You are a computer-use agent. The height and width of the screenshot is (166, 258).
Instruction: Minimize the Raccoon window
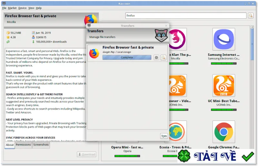[x=245, y=4]
